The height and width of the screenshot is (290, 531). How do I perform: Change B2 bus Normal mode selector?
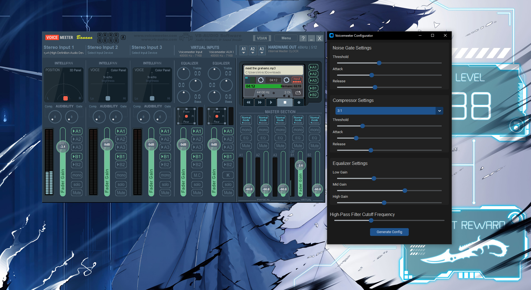point(315,120)
